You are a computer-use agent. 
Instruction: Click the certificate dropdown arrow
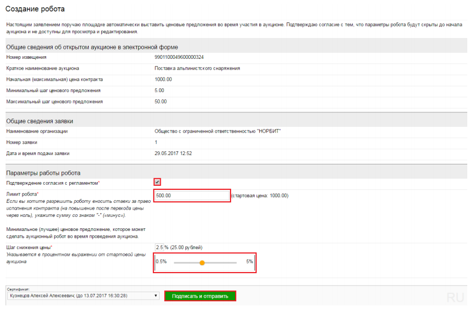(x=156, y=295)
